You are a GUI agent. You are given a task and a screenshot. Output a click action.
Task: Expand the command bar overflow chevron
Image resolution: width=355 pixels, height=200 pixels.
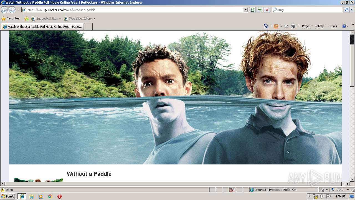pyautogui.click(x=353, y=25)
